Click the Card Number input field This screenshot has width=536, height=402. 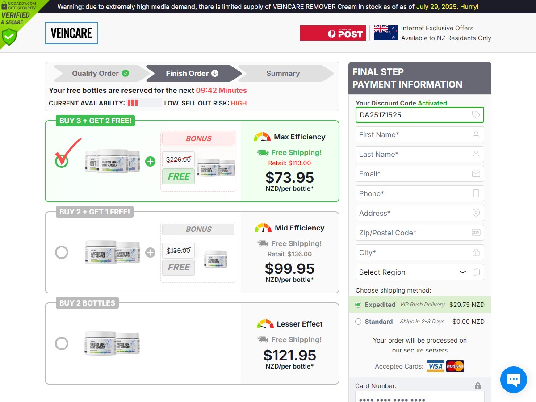click(420, 398)
